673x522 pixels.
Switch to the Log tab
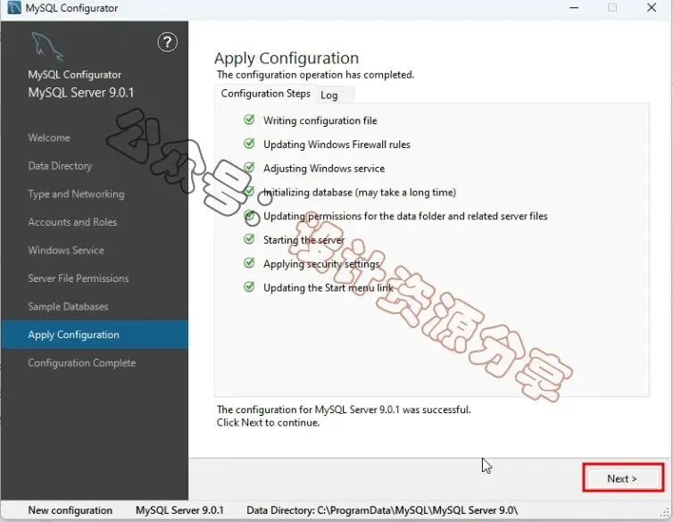pyautogui.click(x=329, y=95)
